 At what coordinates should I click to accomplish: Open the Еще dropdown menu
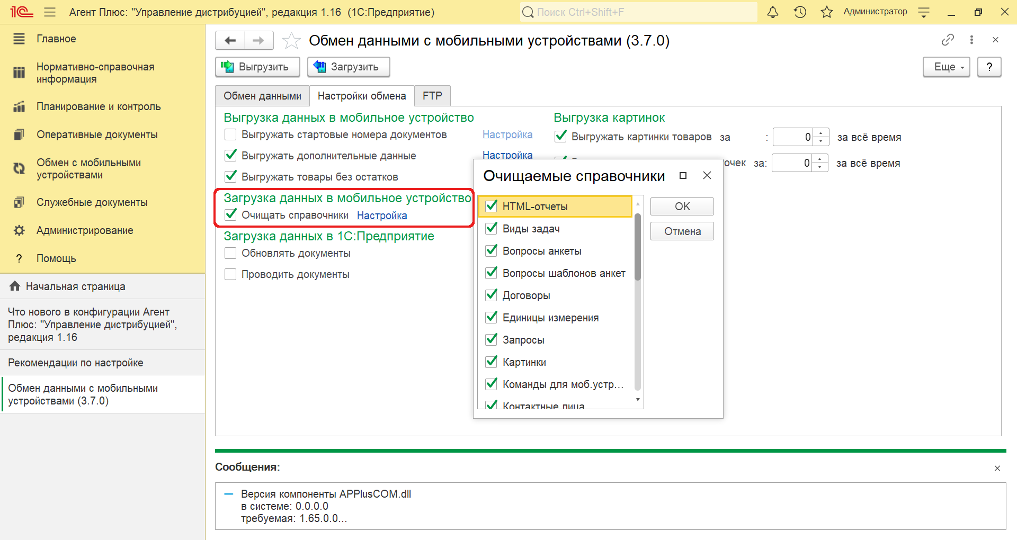[947, 67]
